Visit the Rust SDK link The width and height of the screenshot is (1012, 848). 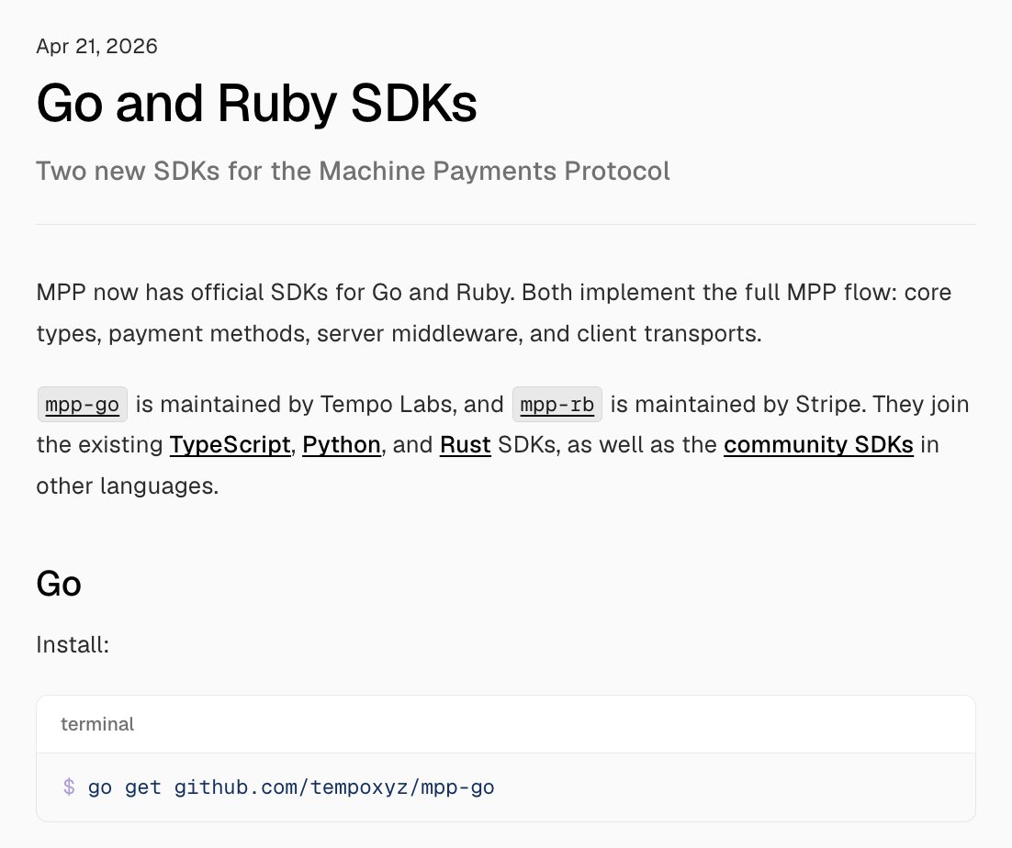click(466, 445)
